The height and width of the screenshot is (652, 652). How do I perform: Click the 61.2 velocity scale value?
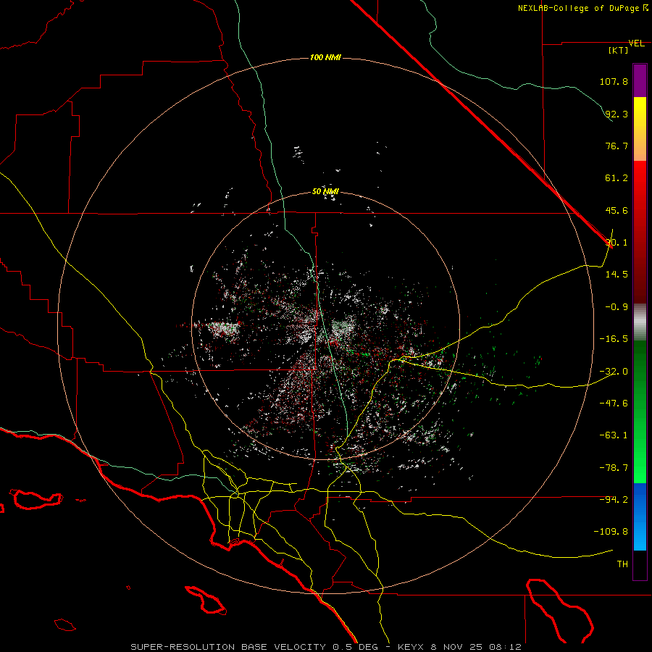pyautogui.click(x=617, y=178)
